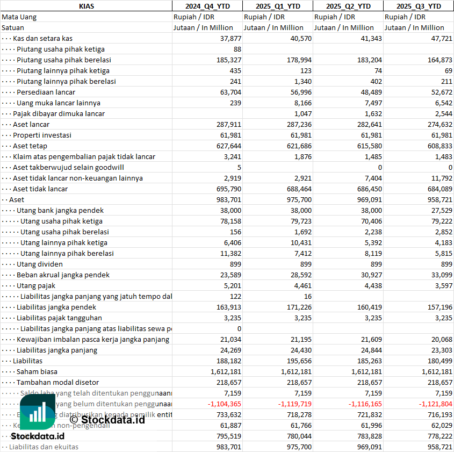Screen dimensions: 454x452
Task: Click the Satuan row label
Action: pos(13,28)
